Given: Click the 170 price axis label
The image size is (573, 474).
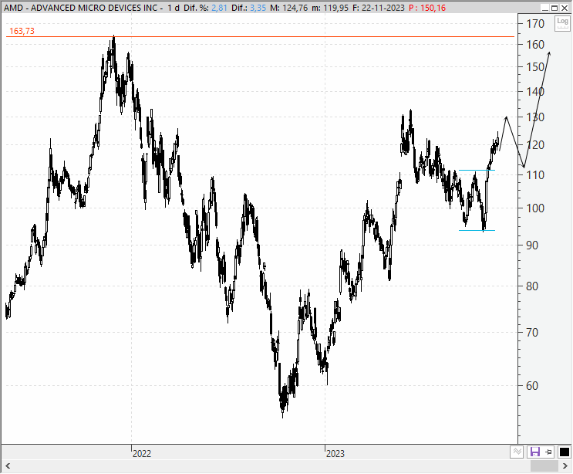Looking at the screenshot, I should (535, 24).
